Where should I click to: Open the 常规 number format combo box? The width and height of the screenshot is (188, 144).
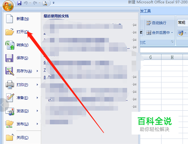click(183, 23)
